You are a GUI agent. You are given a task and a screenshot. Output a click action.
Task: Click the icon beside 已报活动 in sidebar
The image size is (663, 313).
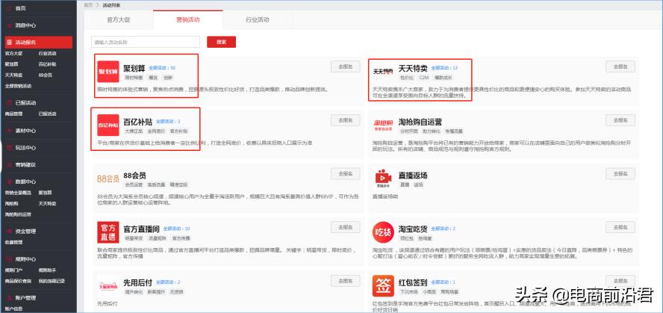pyautogui.click(x=9, y=103)
